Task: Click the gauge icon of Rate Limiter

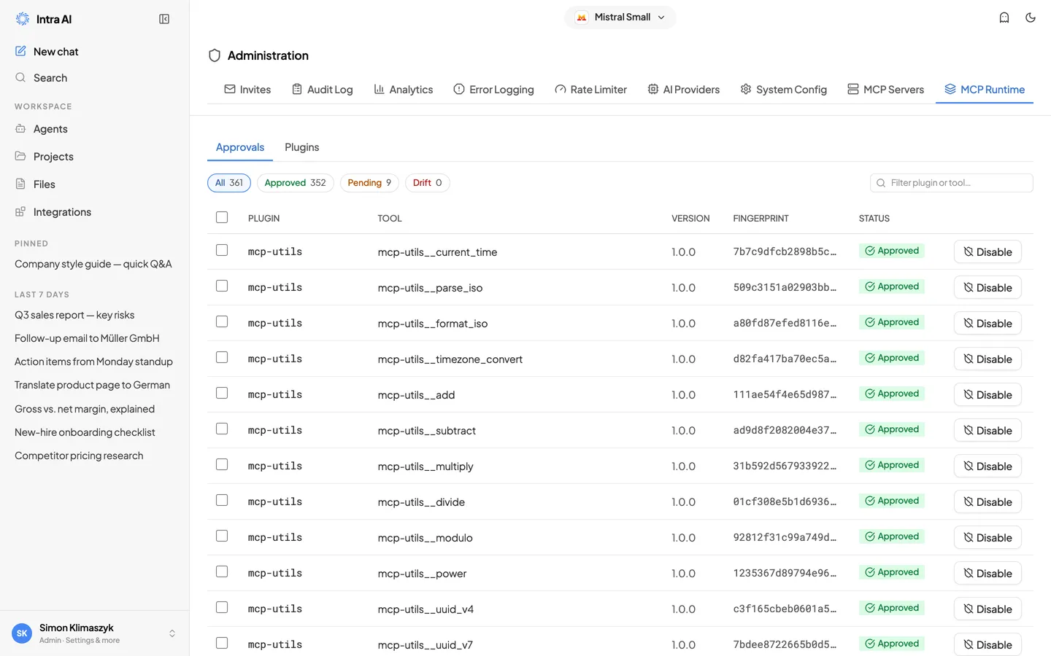Action: (561, 89)
